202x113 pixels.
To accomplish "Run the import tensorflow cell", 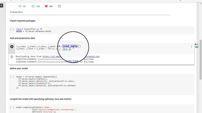I will (12, 29).
